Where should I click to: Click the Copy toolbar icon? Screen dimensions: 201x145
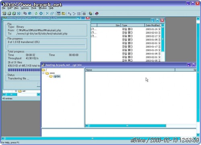tap(25, 13)
